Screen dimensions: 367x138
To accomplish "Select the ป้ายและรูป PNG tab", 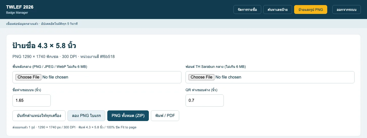I will coord(311,10).
